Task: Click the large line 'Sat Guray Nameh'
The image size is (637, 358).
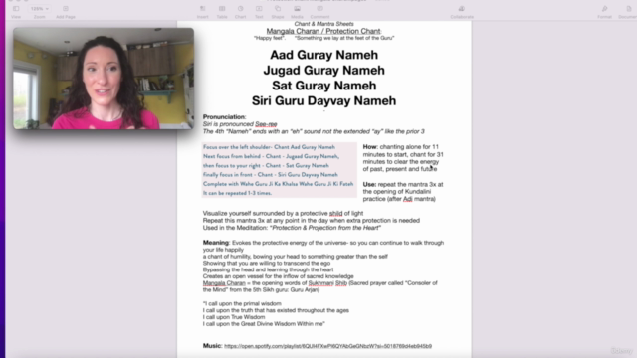Action: point(323,86)
